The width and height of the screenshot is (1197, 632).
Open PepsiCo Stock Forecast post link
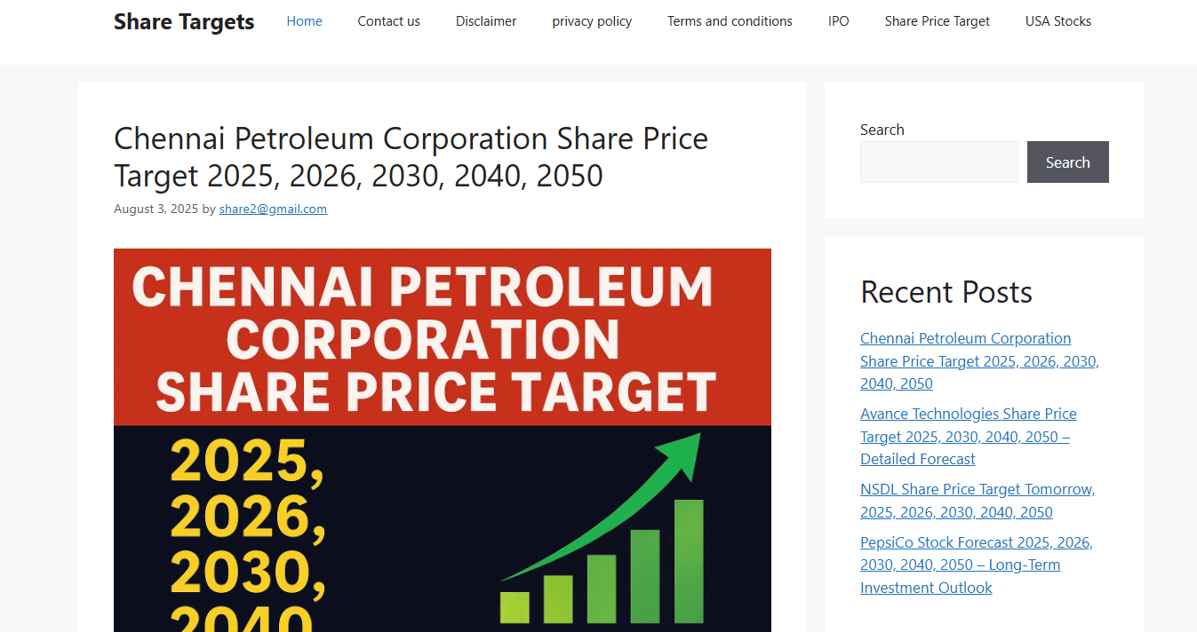coord(977,565)
